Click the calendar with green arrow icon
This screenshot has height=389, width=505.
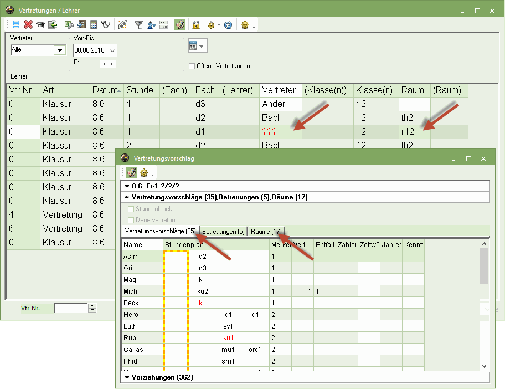pos(53,24)
